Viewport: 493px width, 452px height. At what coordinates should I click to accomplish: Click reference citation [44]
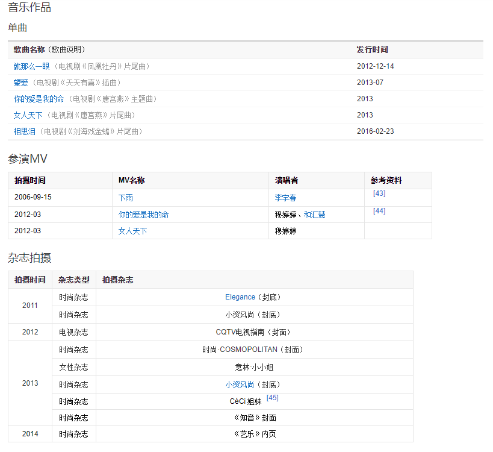(x=379, y=210)
